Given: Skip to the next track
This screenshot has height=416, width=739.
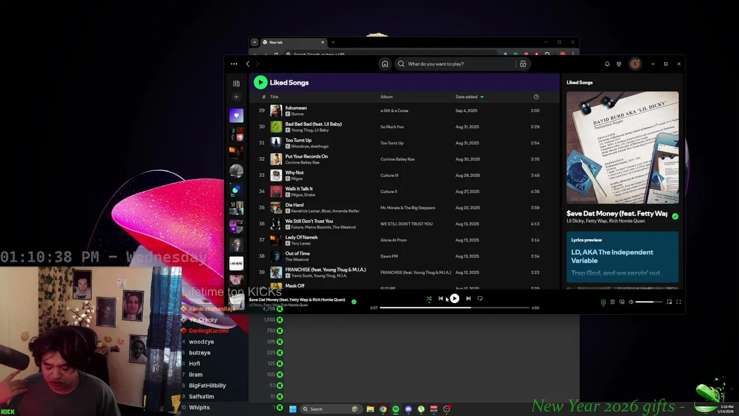Looking at the screenshot, I should pyautogui.click(x=468, y=299).
